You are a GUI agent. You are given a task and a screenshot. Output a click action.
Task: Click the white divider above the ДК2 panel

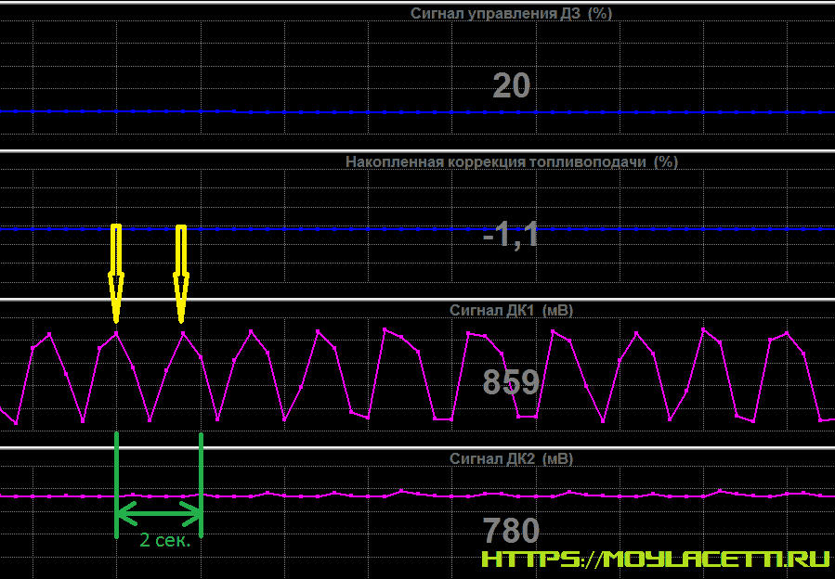pyautogui.click(x=417, y=448)
